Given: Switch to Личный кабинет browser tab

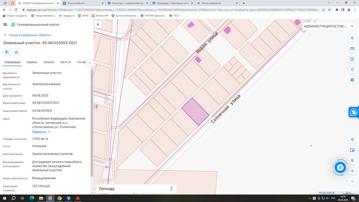Looking at the screenshot, I should pos(83,3).
